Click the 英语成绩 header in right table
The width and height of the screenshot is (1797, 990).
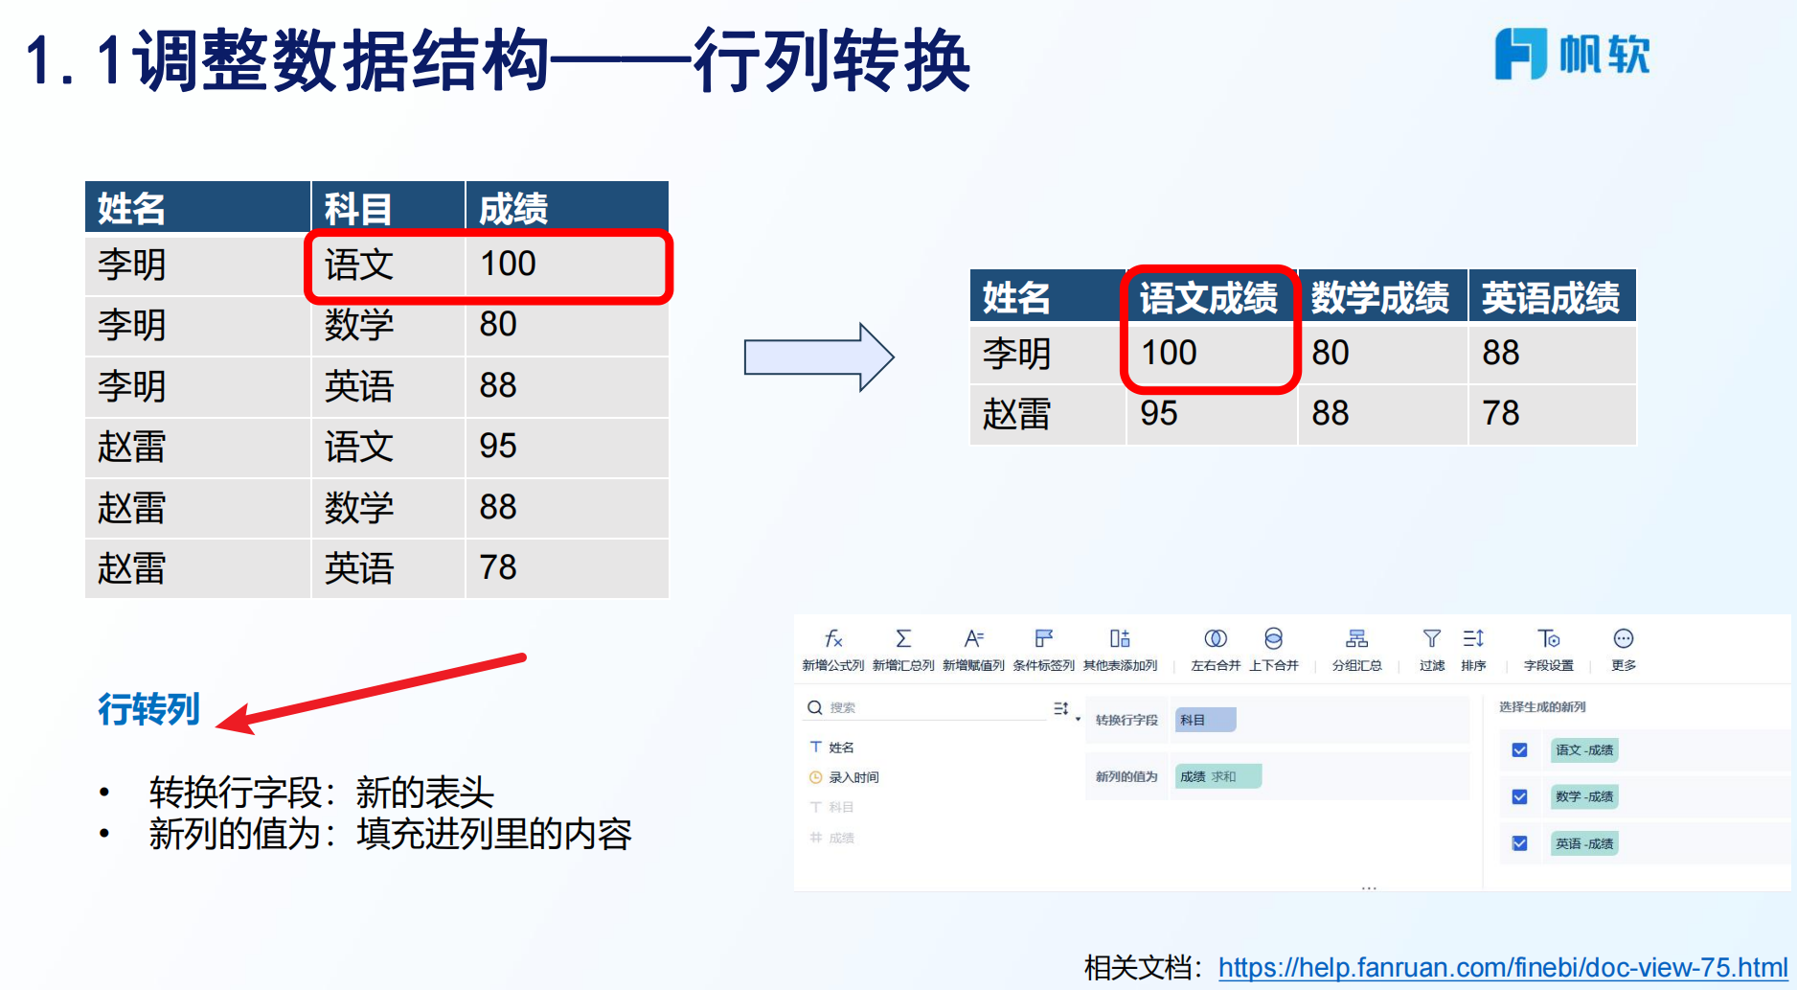(1551, 297)
